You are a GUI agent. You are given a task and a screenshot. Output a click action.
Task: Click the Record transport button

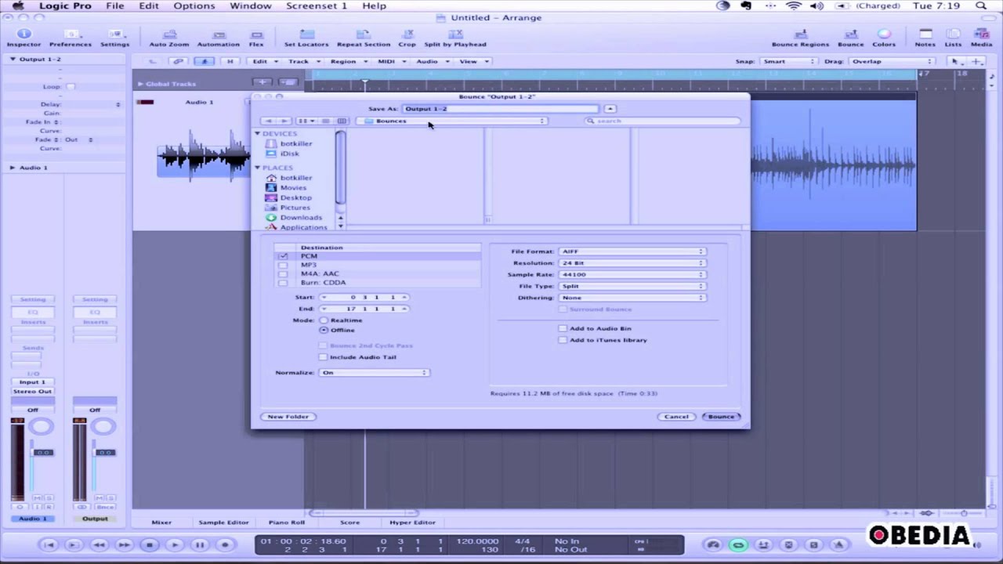tap(225, 544)
